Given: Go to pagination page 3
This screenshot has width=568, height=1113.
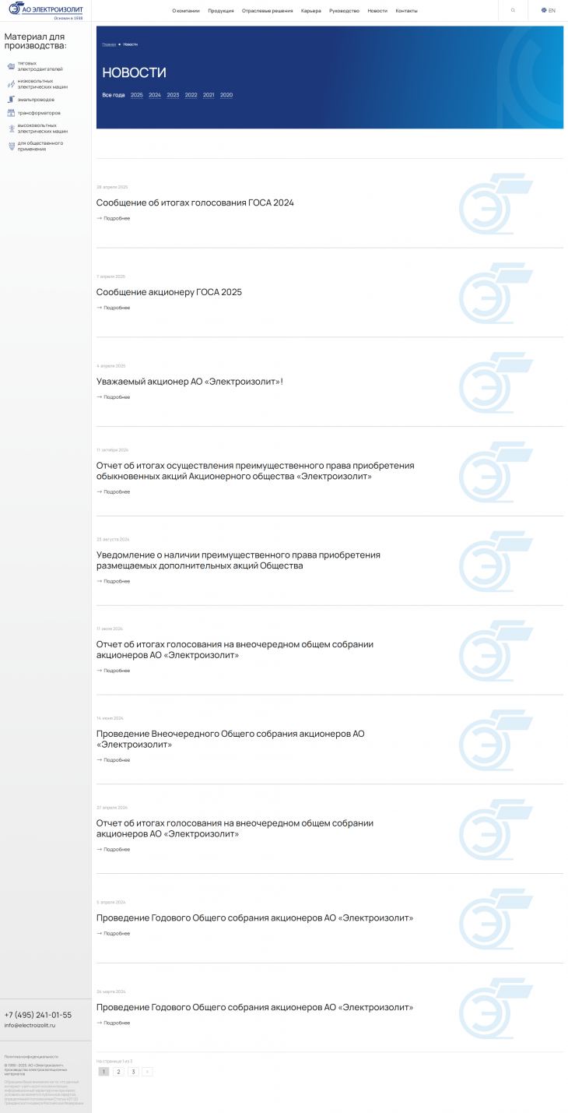Looking at the screenshot, I should (x=133, y=1072).
